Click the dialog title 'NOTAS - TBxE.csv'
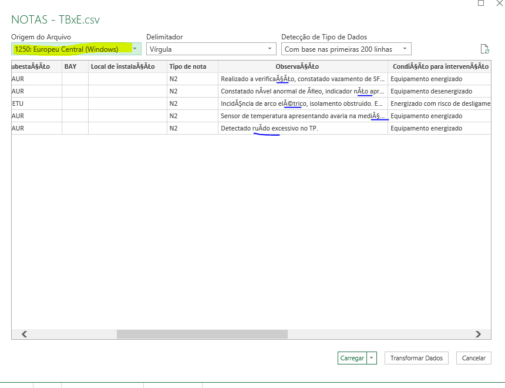The width and height of the screenshot is (505, 388). pyautogui.click(x=55, y=19)
